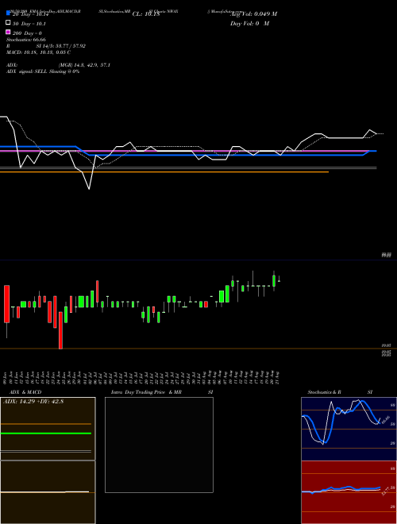Click the 20 Day EMA value label

click(31, 14)
